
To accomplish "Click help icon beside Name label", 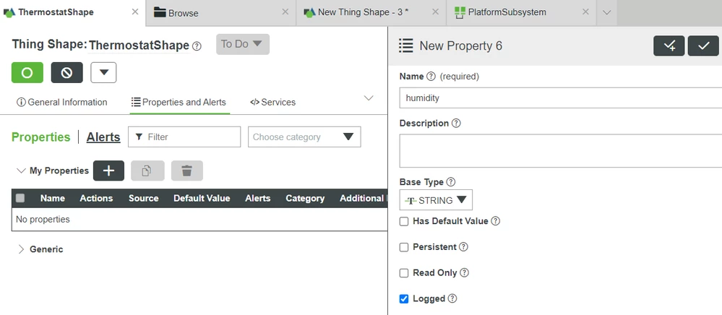I will 431,77.
